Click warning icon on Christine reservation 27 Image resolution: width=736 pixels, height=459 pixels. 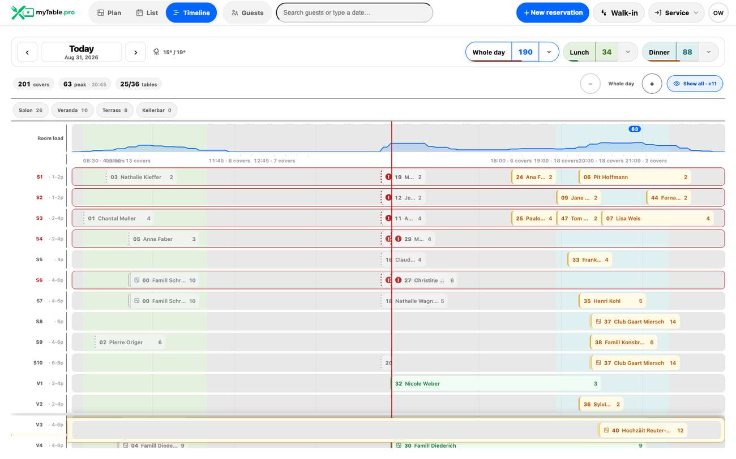(399, 280)
